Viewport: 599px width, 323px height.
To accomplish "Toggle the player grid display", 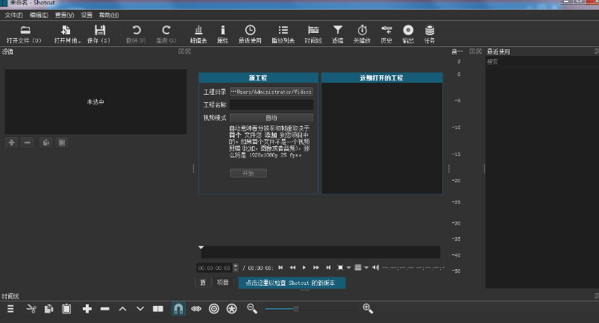I will (358, 268).
